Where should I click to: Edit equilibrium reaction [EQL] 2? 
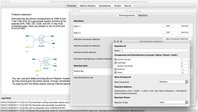(x=168, y=32)
